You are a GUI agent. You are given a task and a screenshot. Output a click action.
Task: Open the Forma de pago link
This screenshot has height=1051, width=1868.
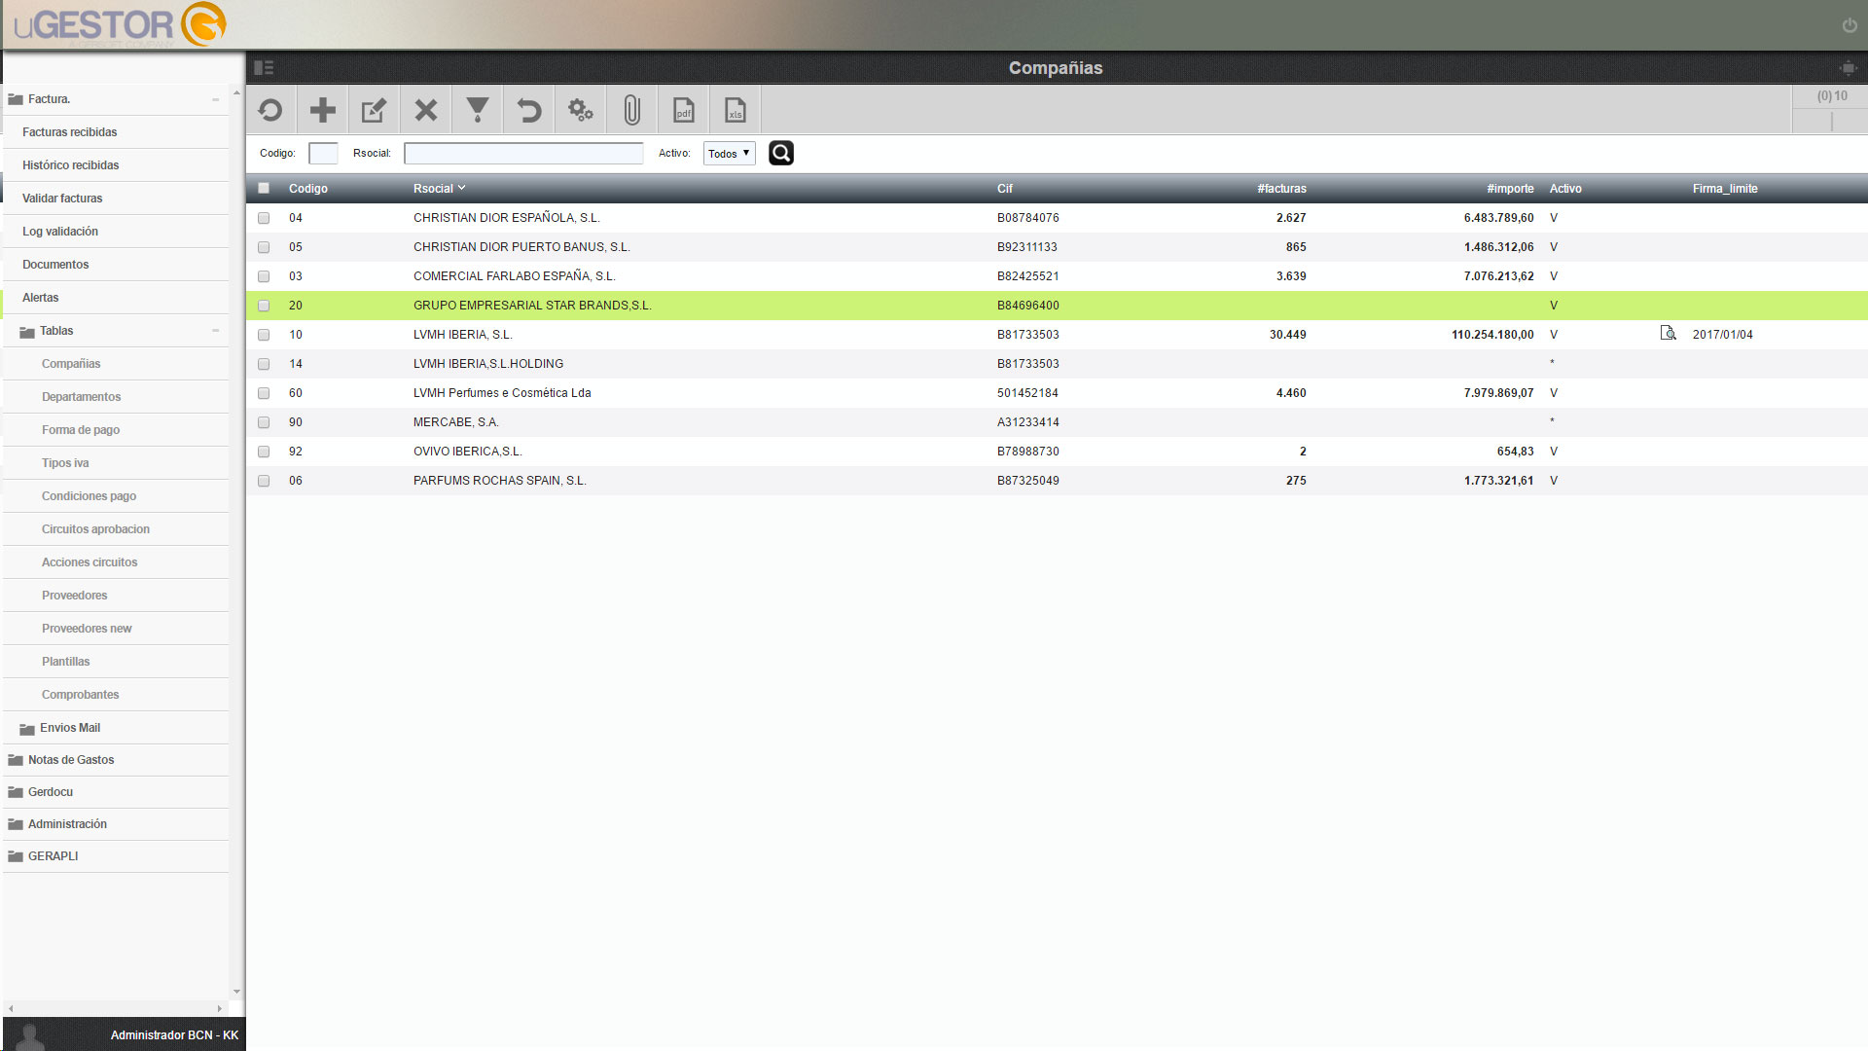[x=81, y=430]
